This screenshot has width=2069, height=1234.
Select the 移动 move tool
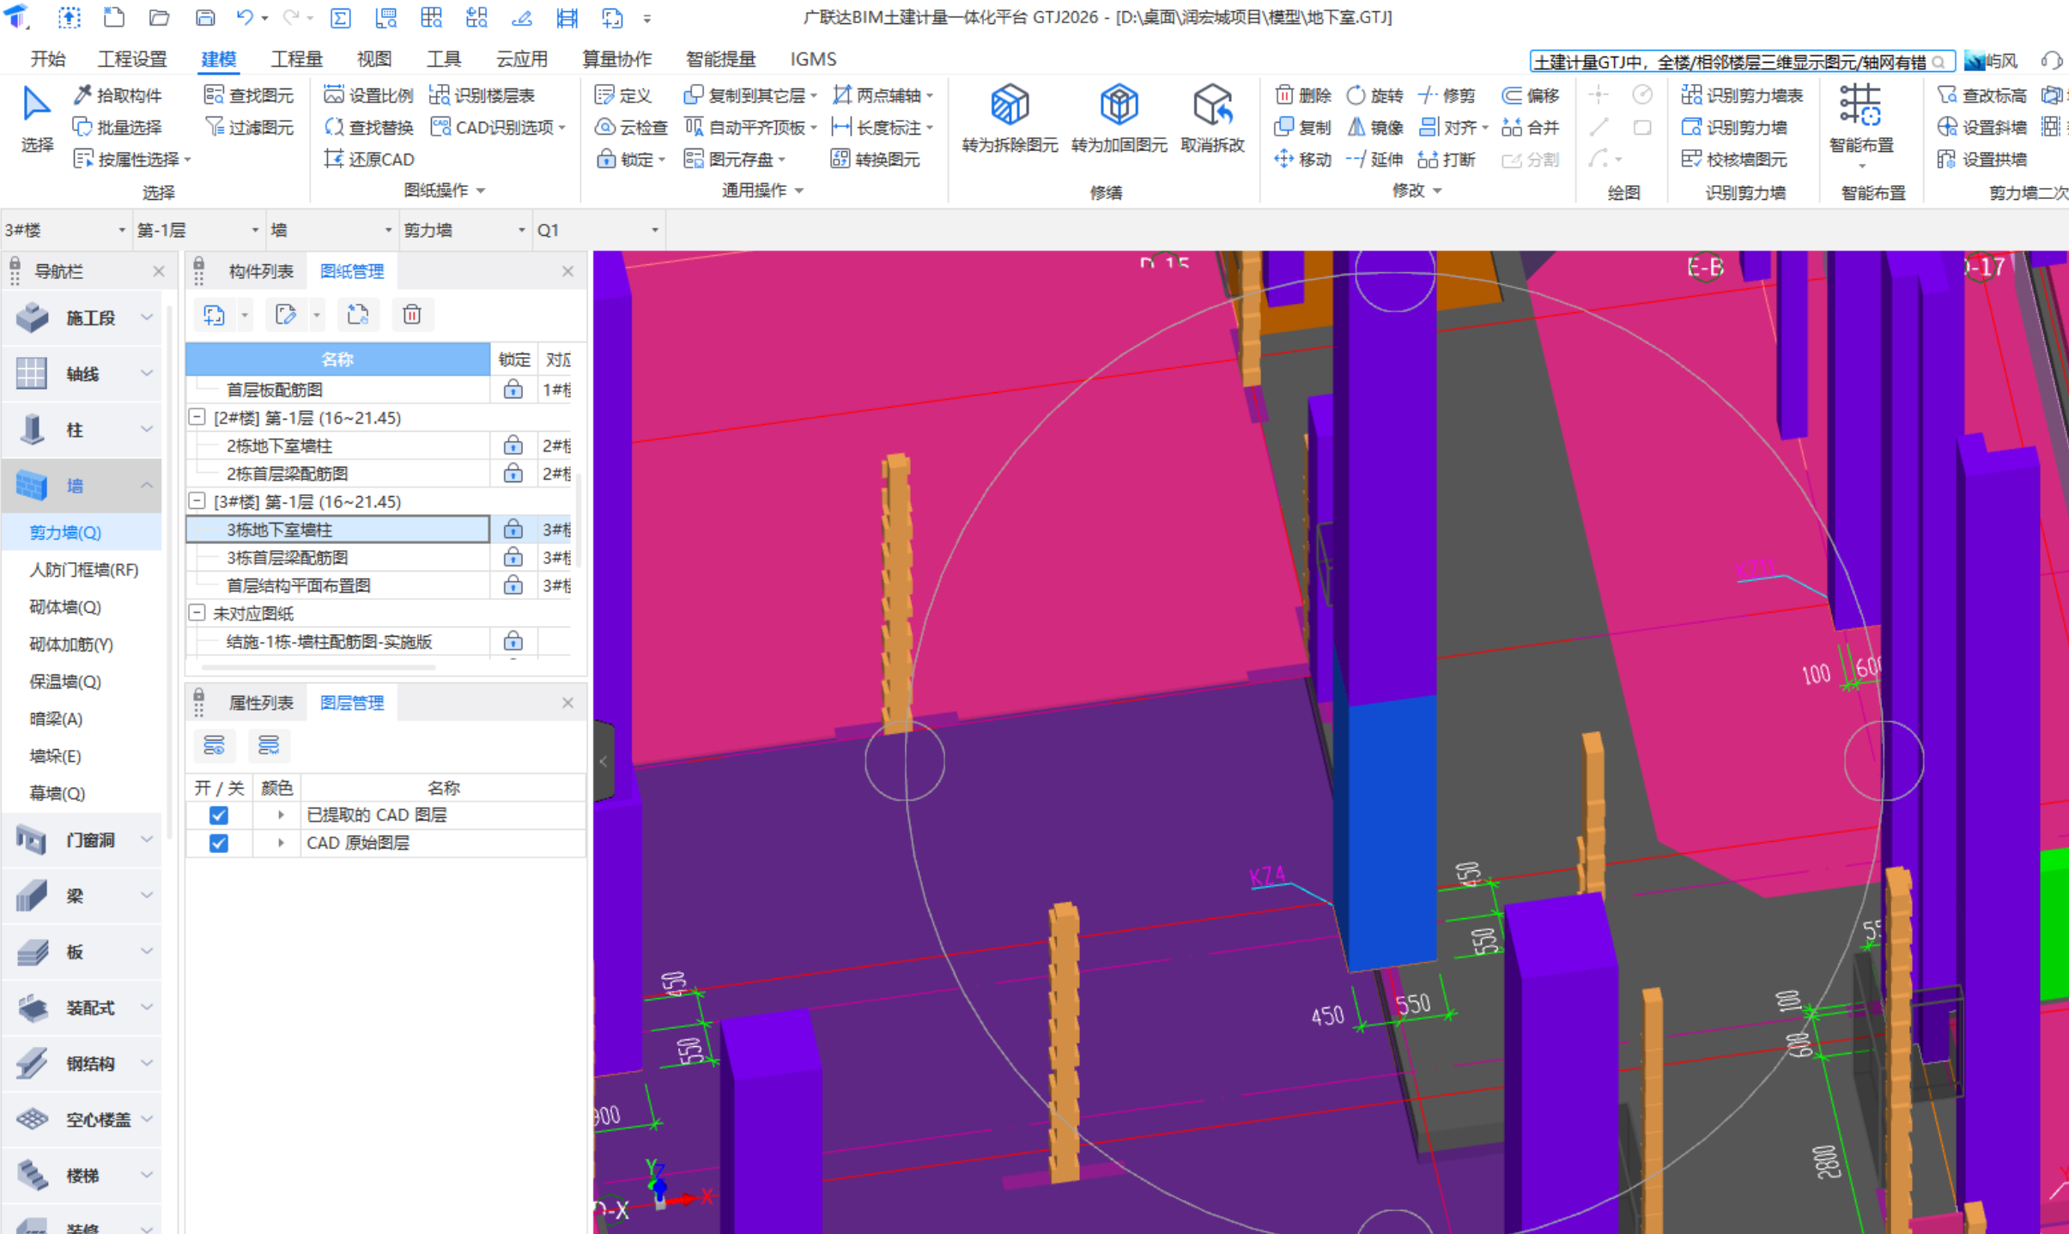[x=1303, y=160]
